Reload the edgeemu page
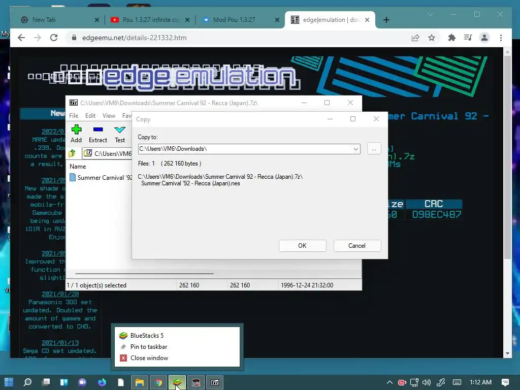The image size is (520, 390). coord(54,38)
